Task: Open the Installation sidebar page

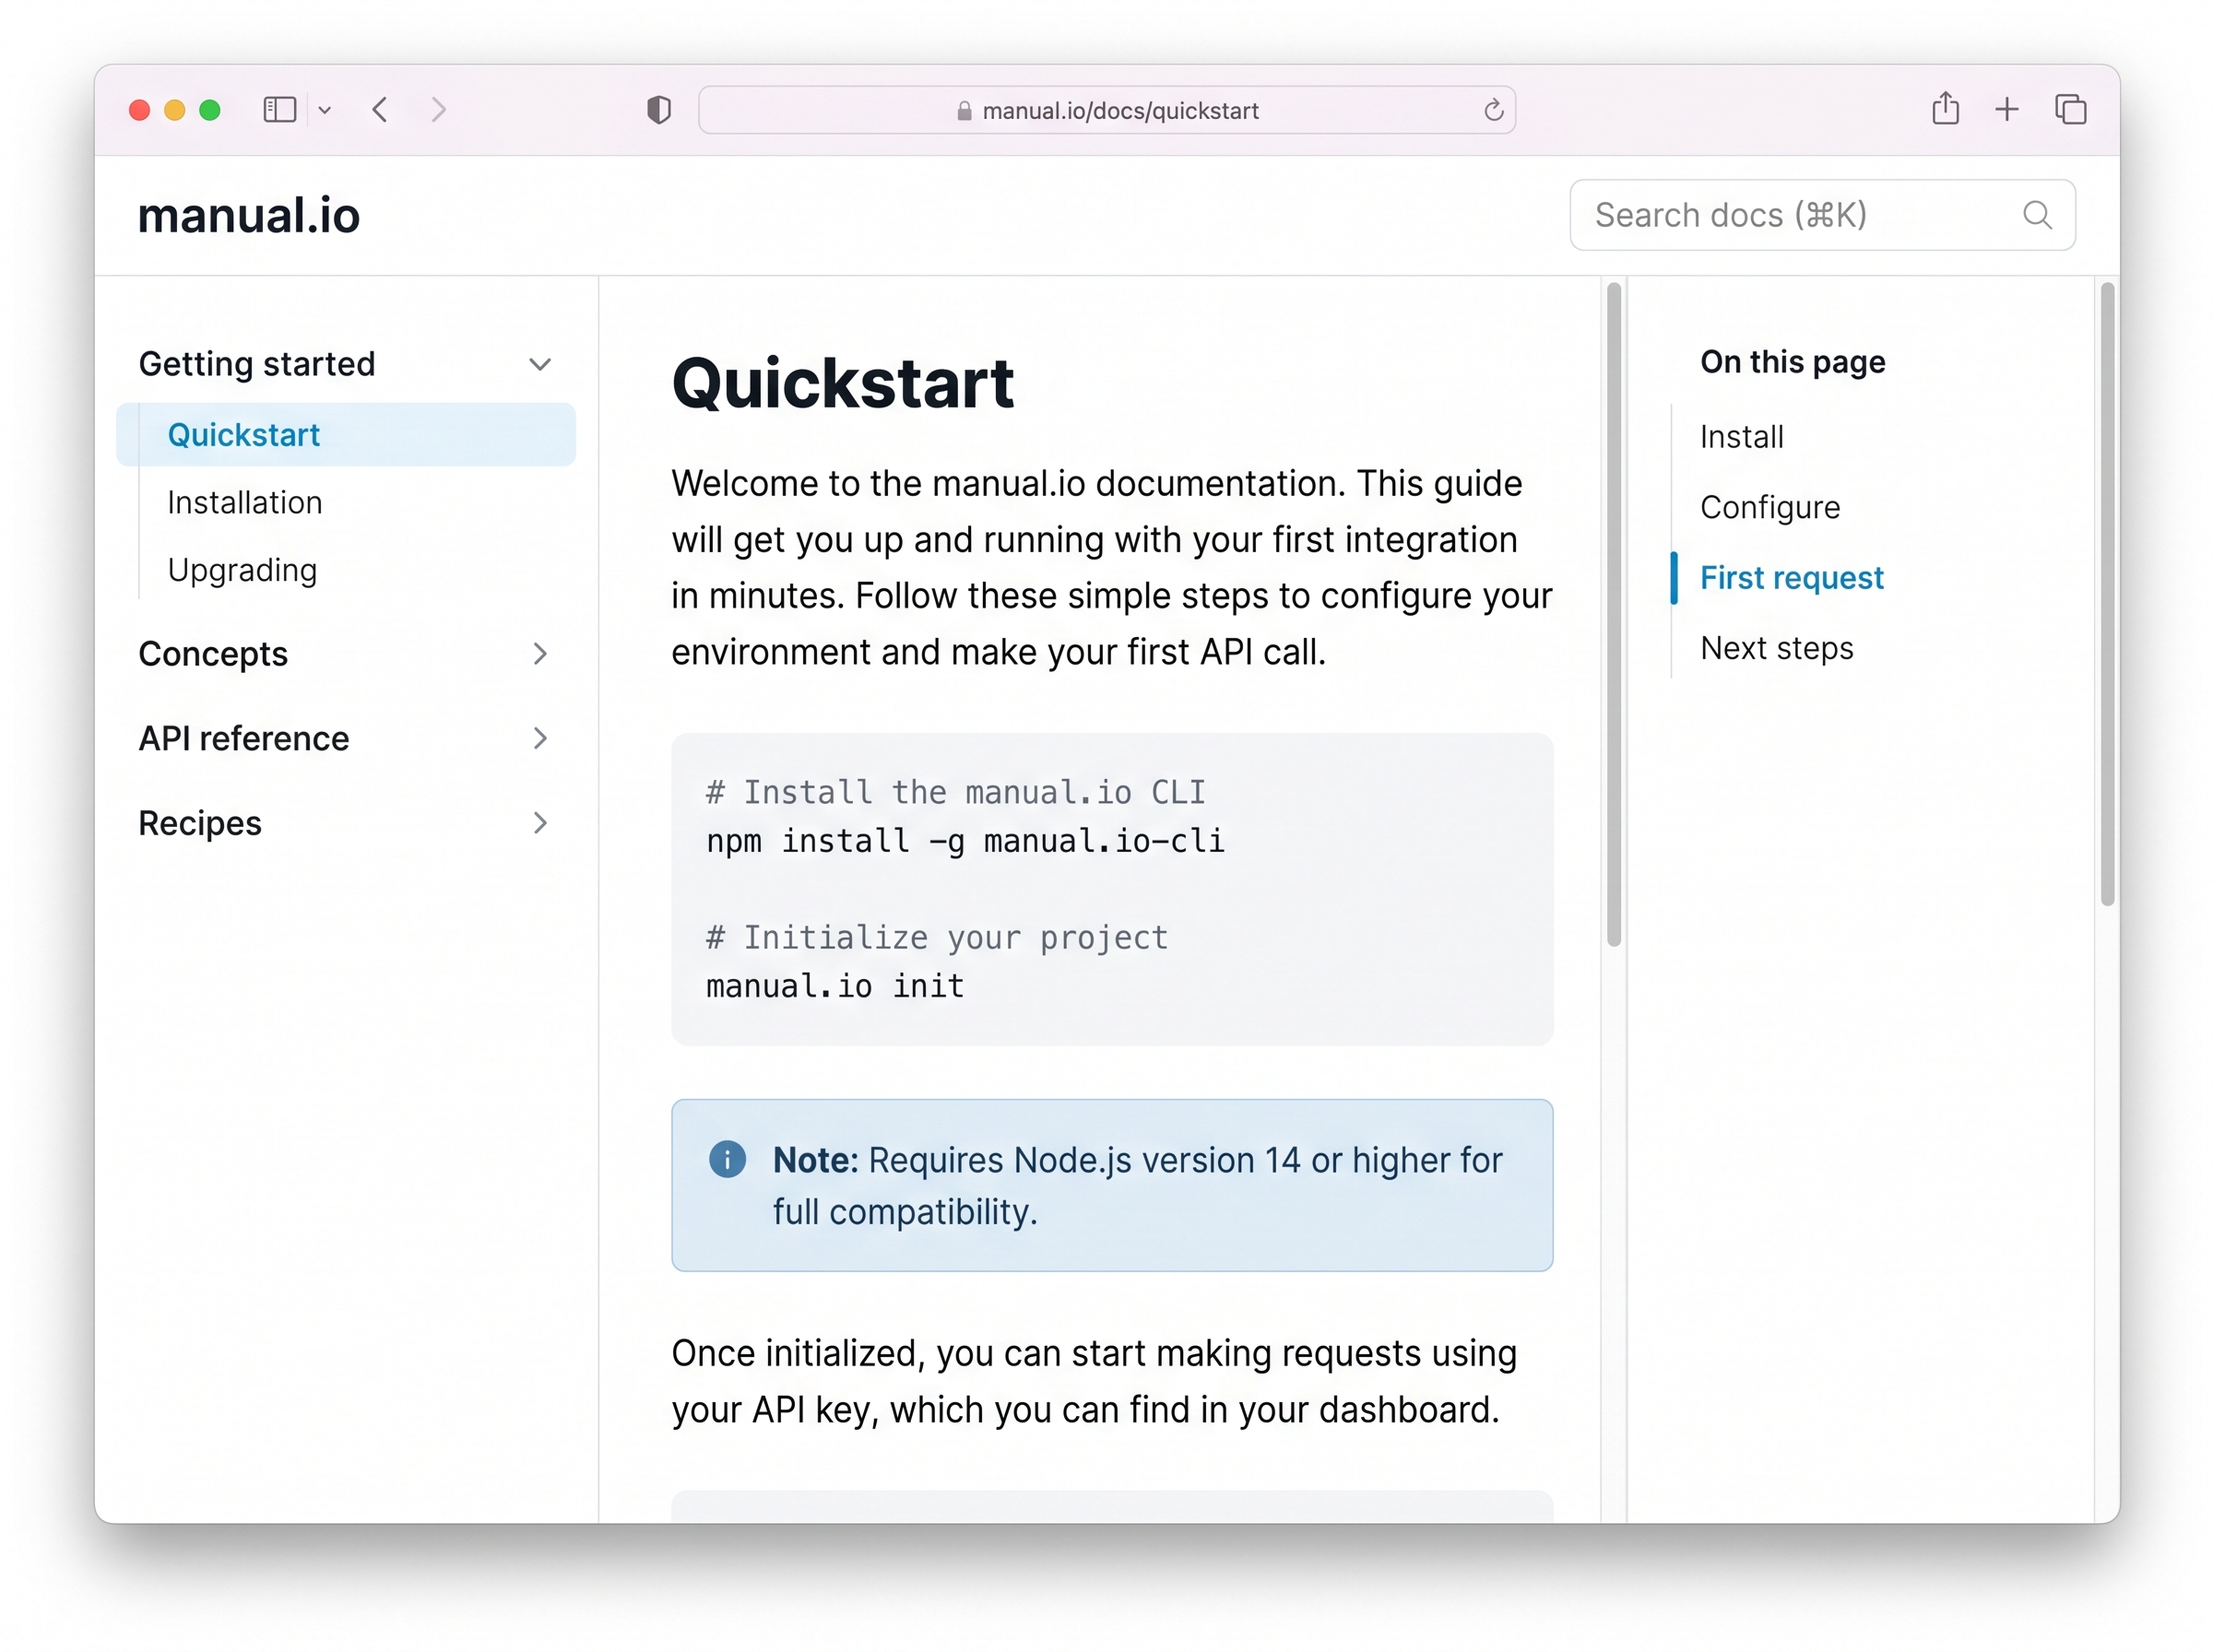Action: (245, 503)
